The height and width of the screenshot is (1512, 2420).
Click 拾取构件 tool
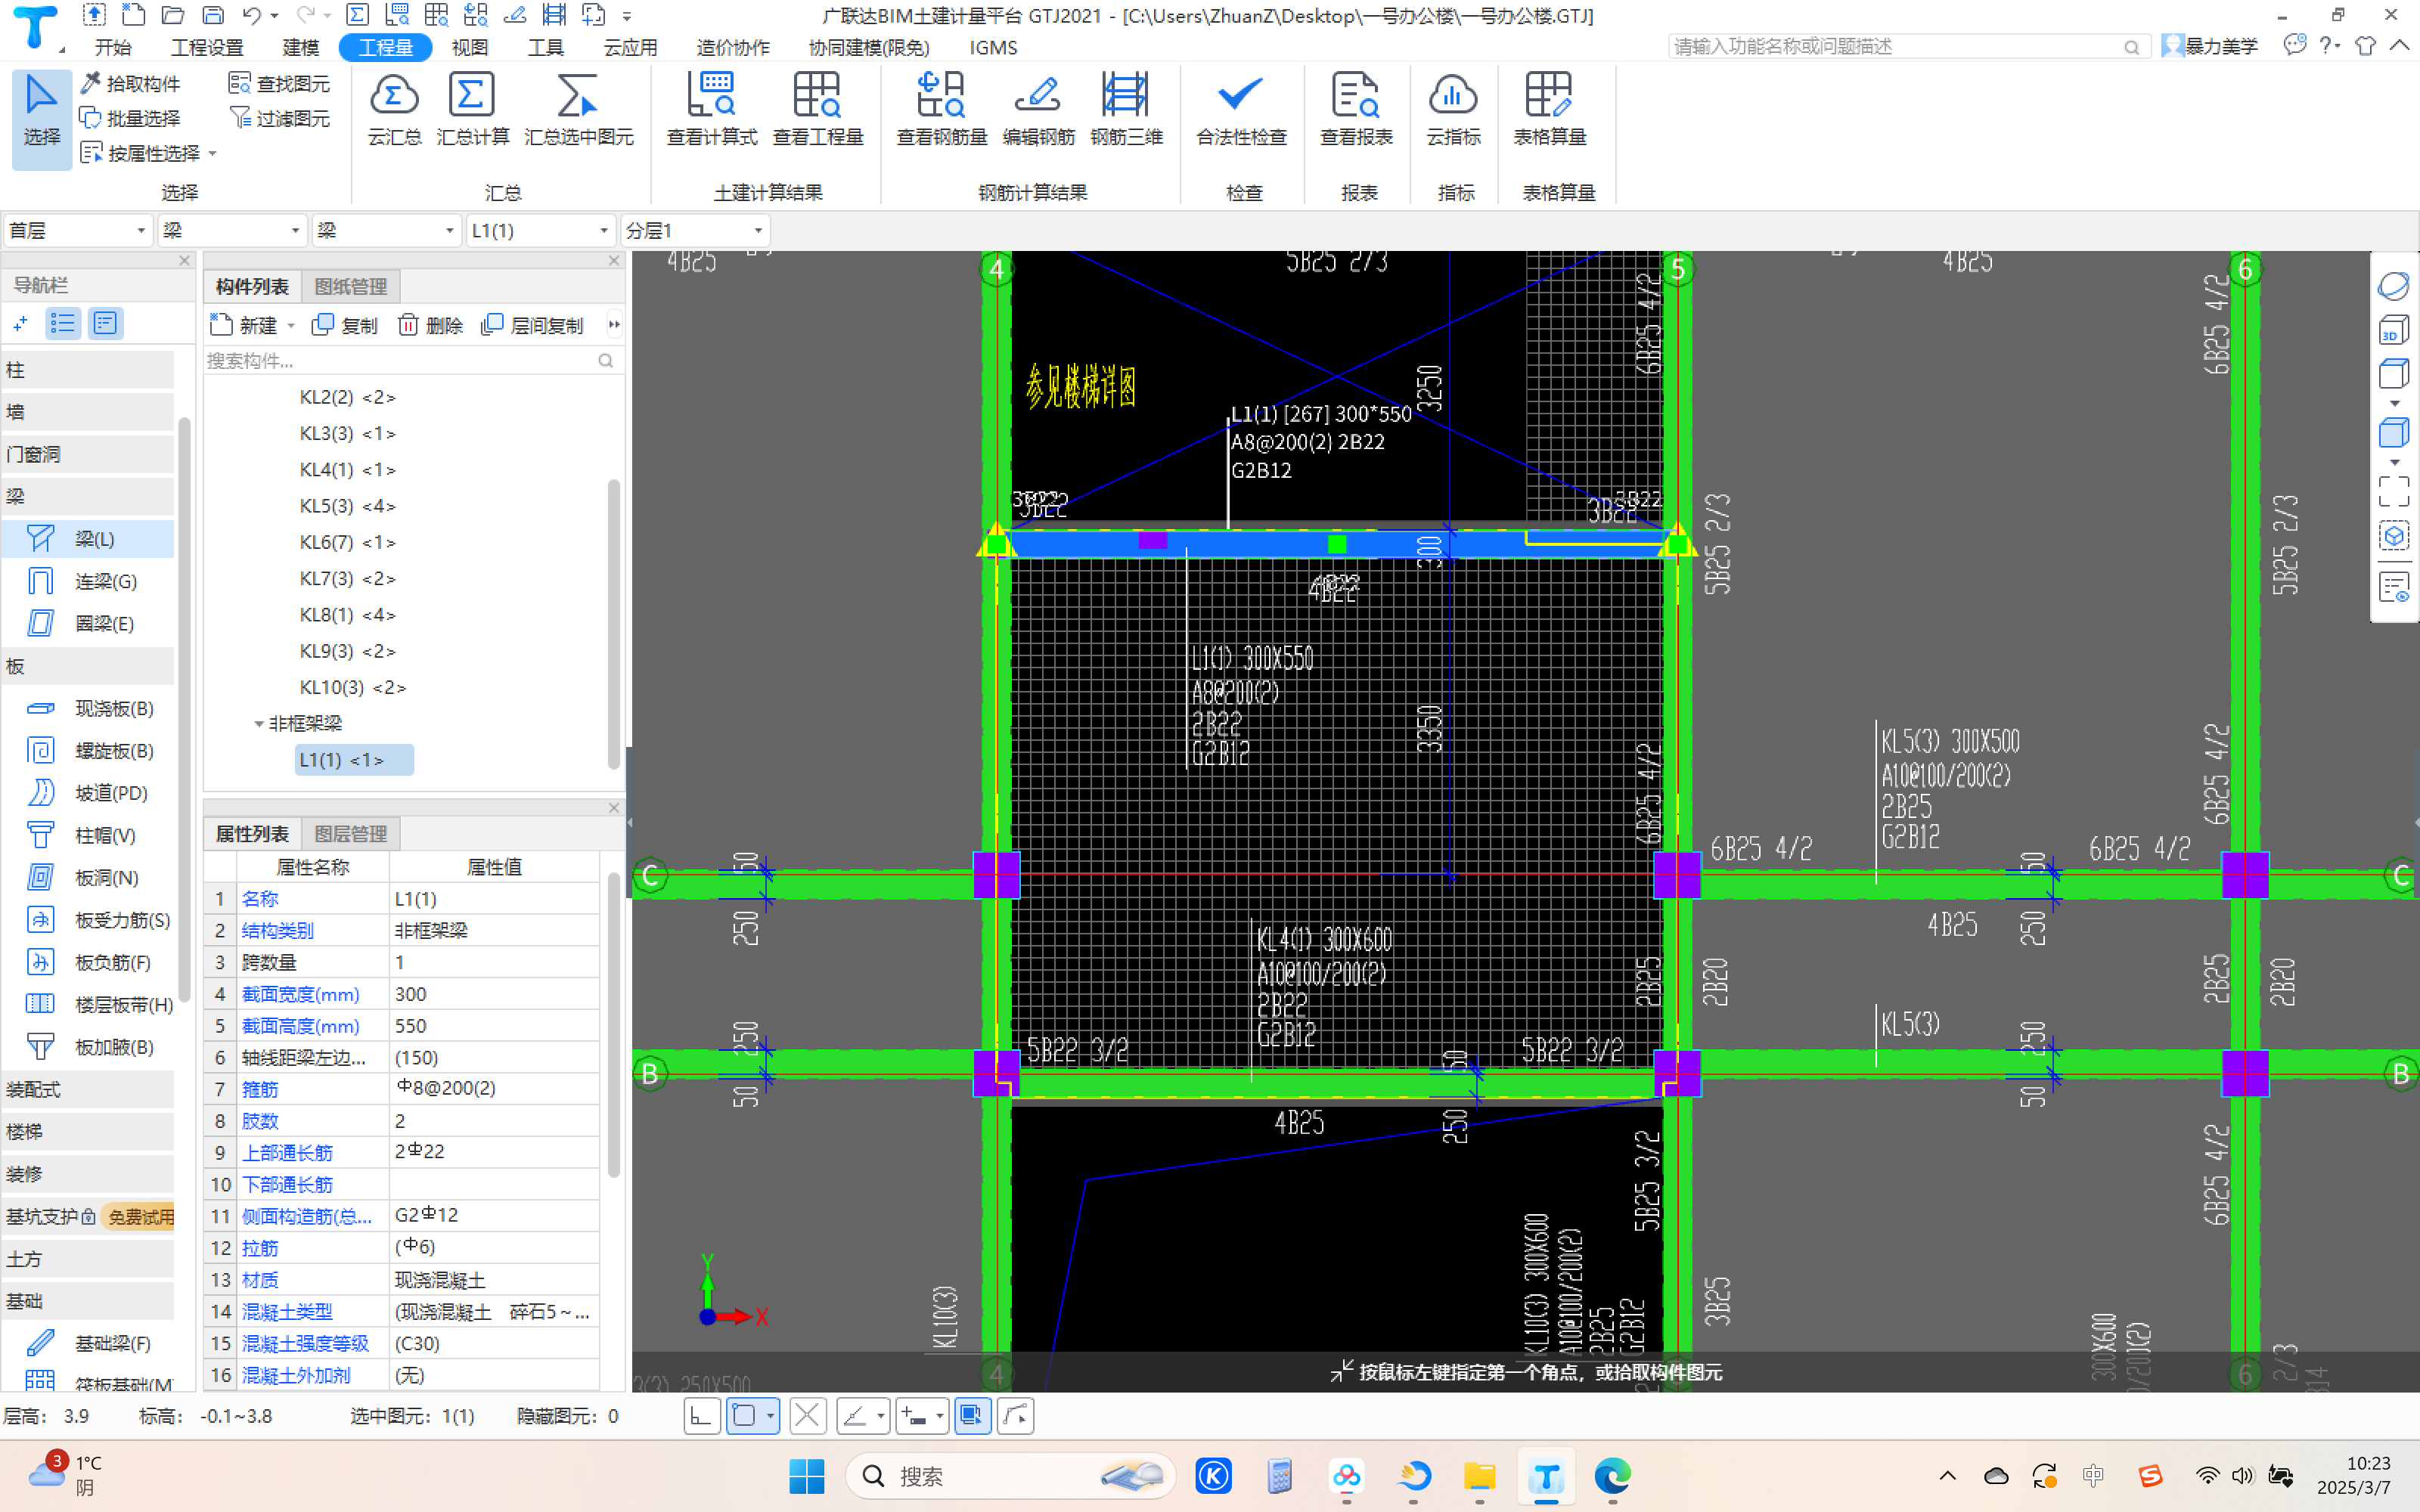click(x=130, y=83)
